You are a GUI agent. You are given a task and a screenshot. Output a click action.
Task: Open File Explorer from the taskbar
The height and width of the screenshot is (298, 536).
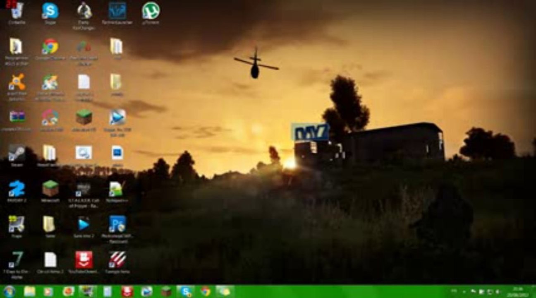pos(30,291)
